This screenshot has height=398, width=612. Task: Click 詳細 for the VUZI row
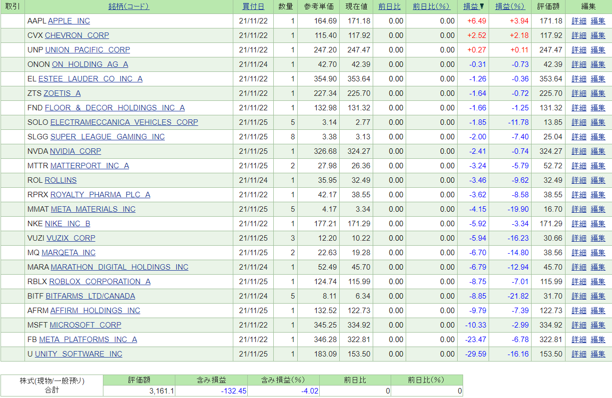pyautogui.click(x=579, y=238)
